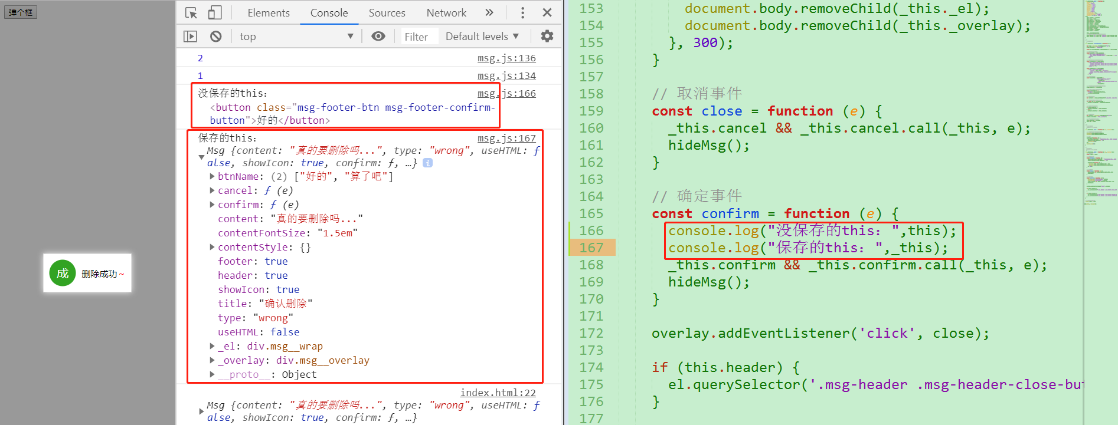Click the object info badge icon
This screenshot has width=1118, height=425.
click(x=427, y=163)
